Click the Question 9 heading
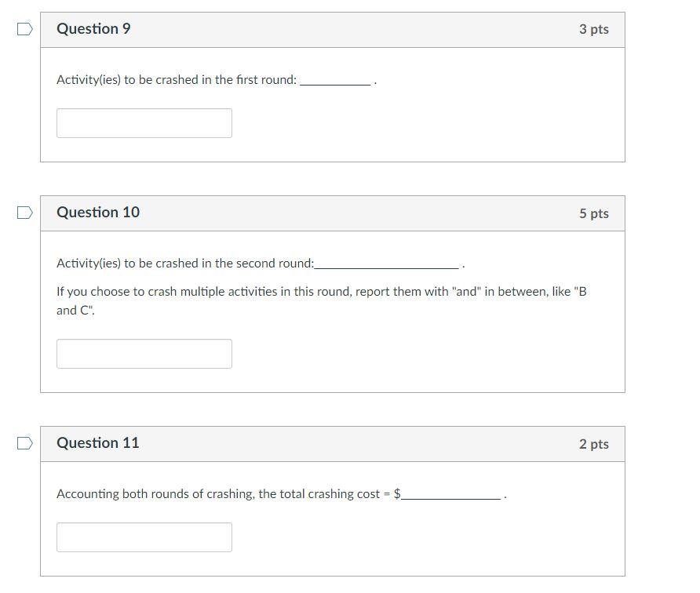 94,29
